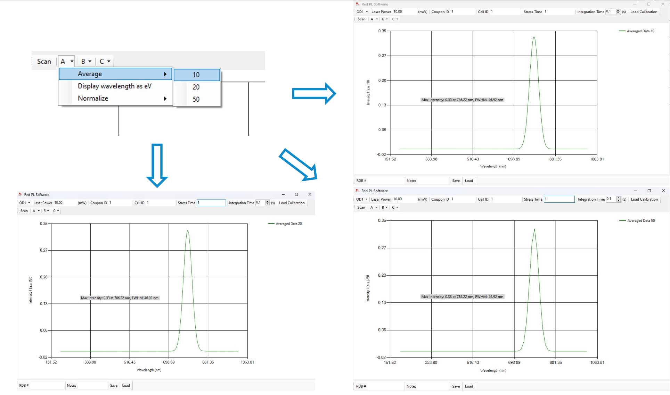Choose 50 averaging option

[x=196, y=99]
